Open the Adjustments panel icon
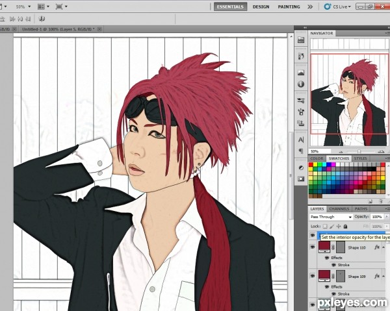390x311 pixels. [x=301, y=168]
